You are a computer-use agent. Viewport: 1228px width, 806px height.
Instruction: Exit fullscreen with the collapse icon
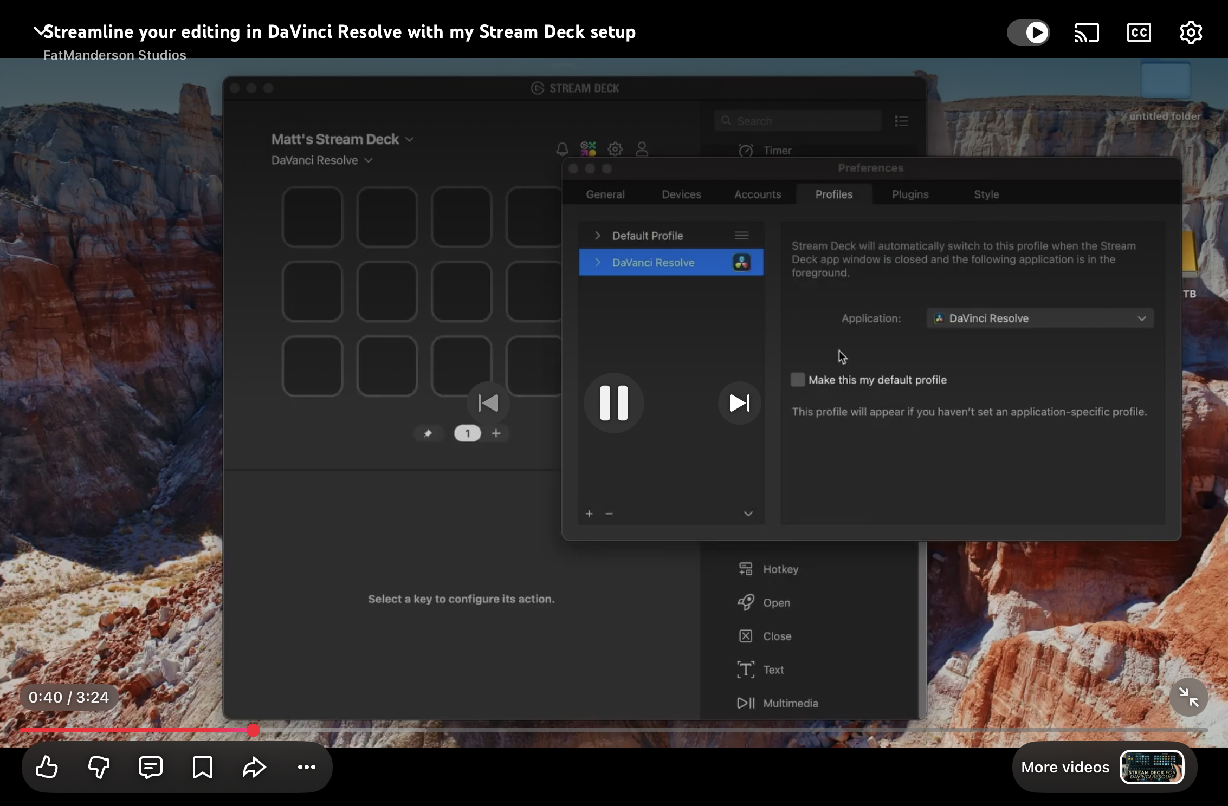coord(1188,697)
